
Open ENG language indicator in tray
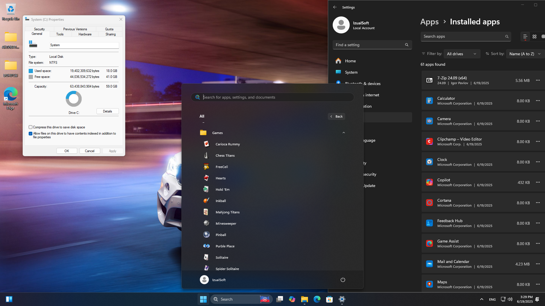[492, 299]
